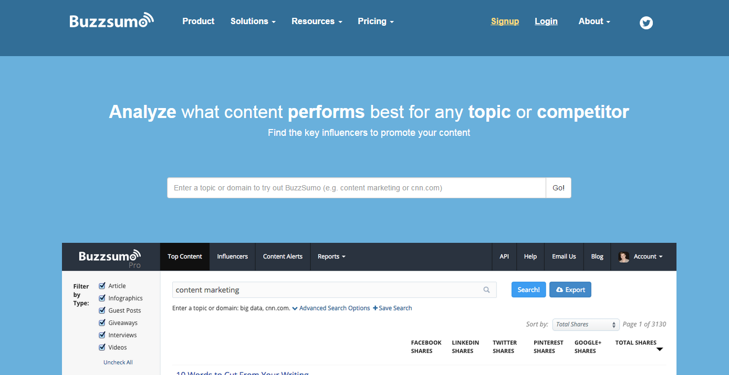The image size is (729, 375).
Task: Sort by Google+ Shares column header
Action: pyautogui.click(x=588, y=347)
